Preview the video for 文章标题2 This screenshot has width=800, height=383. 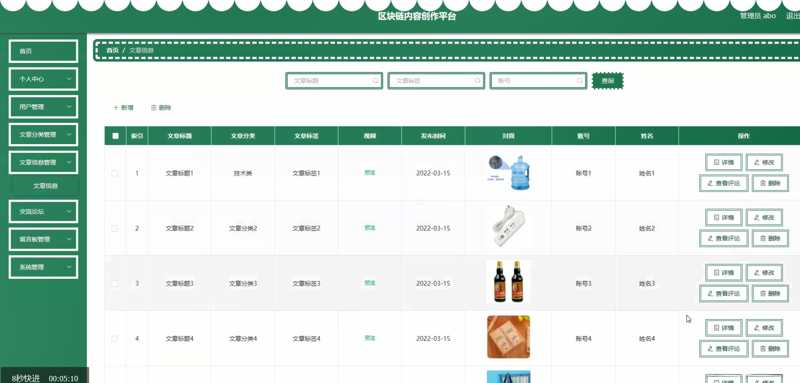(370, 228)
